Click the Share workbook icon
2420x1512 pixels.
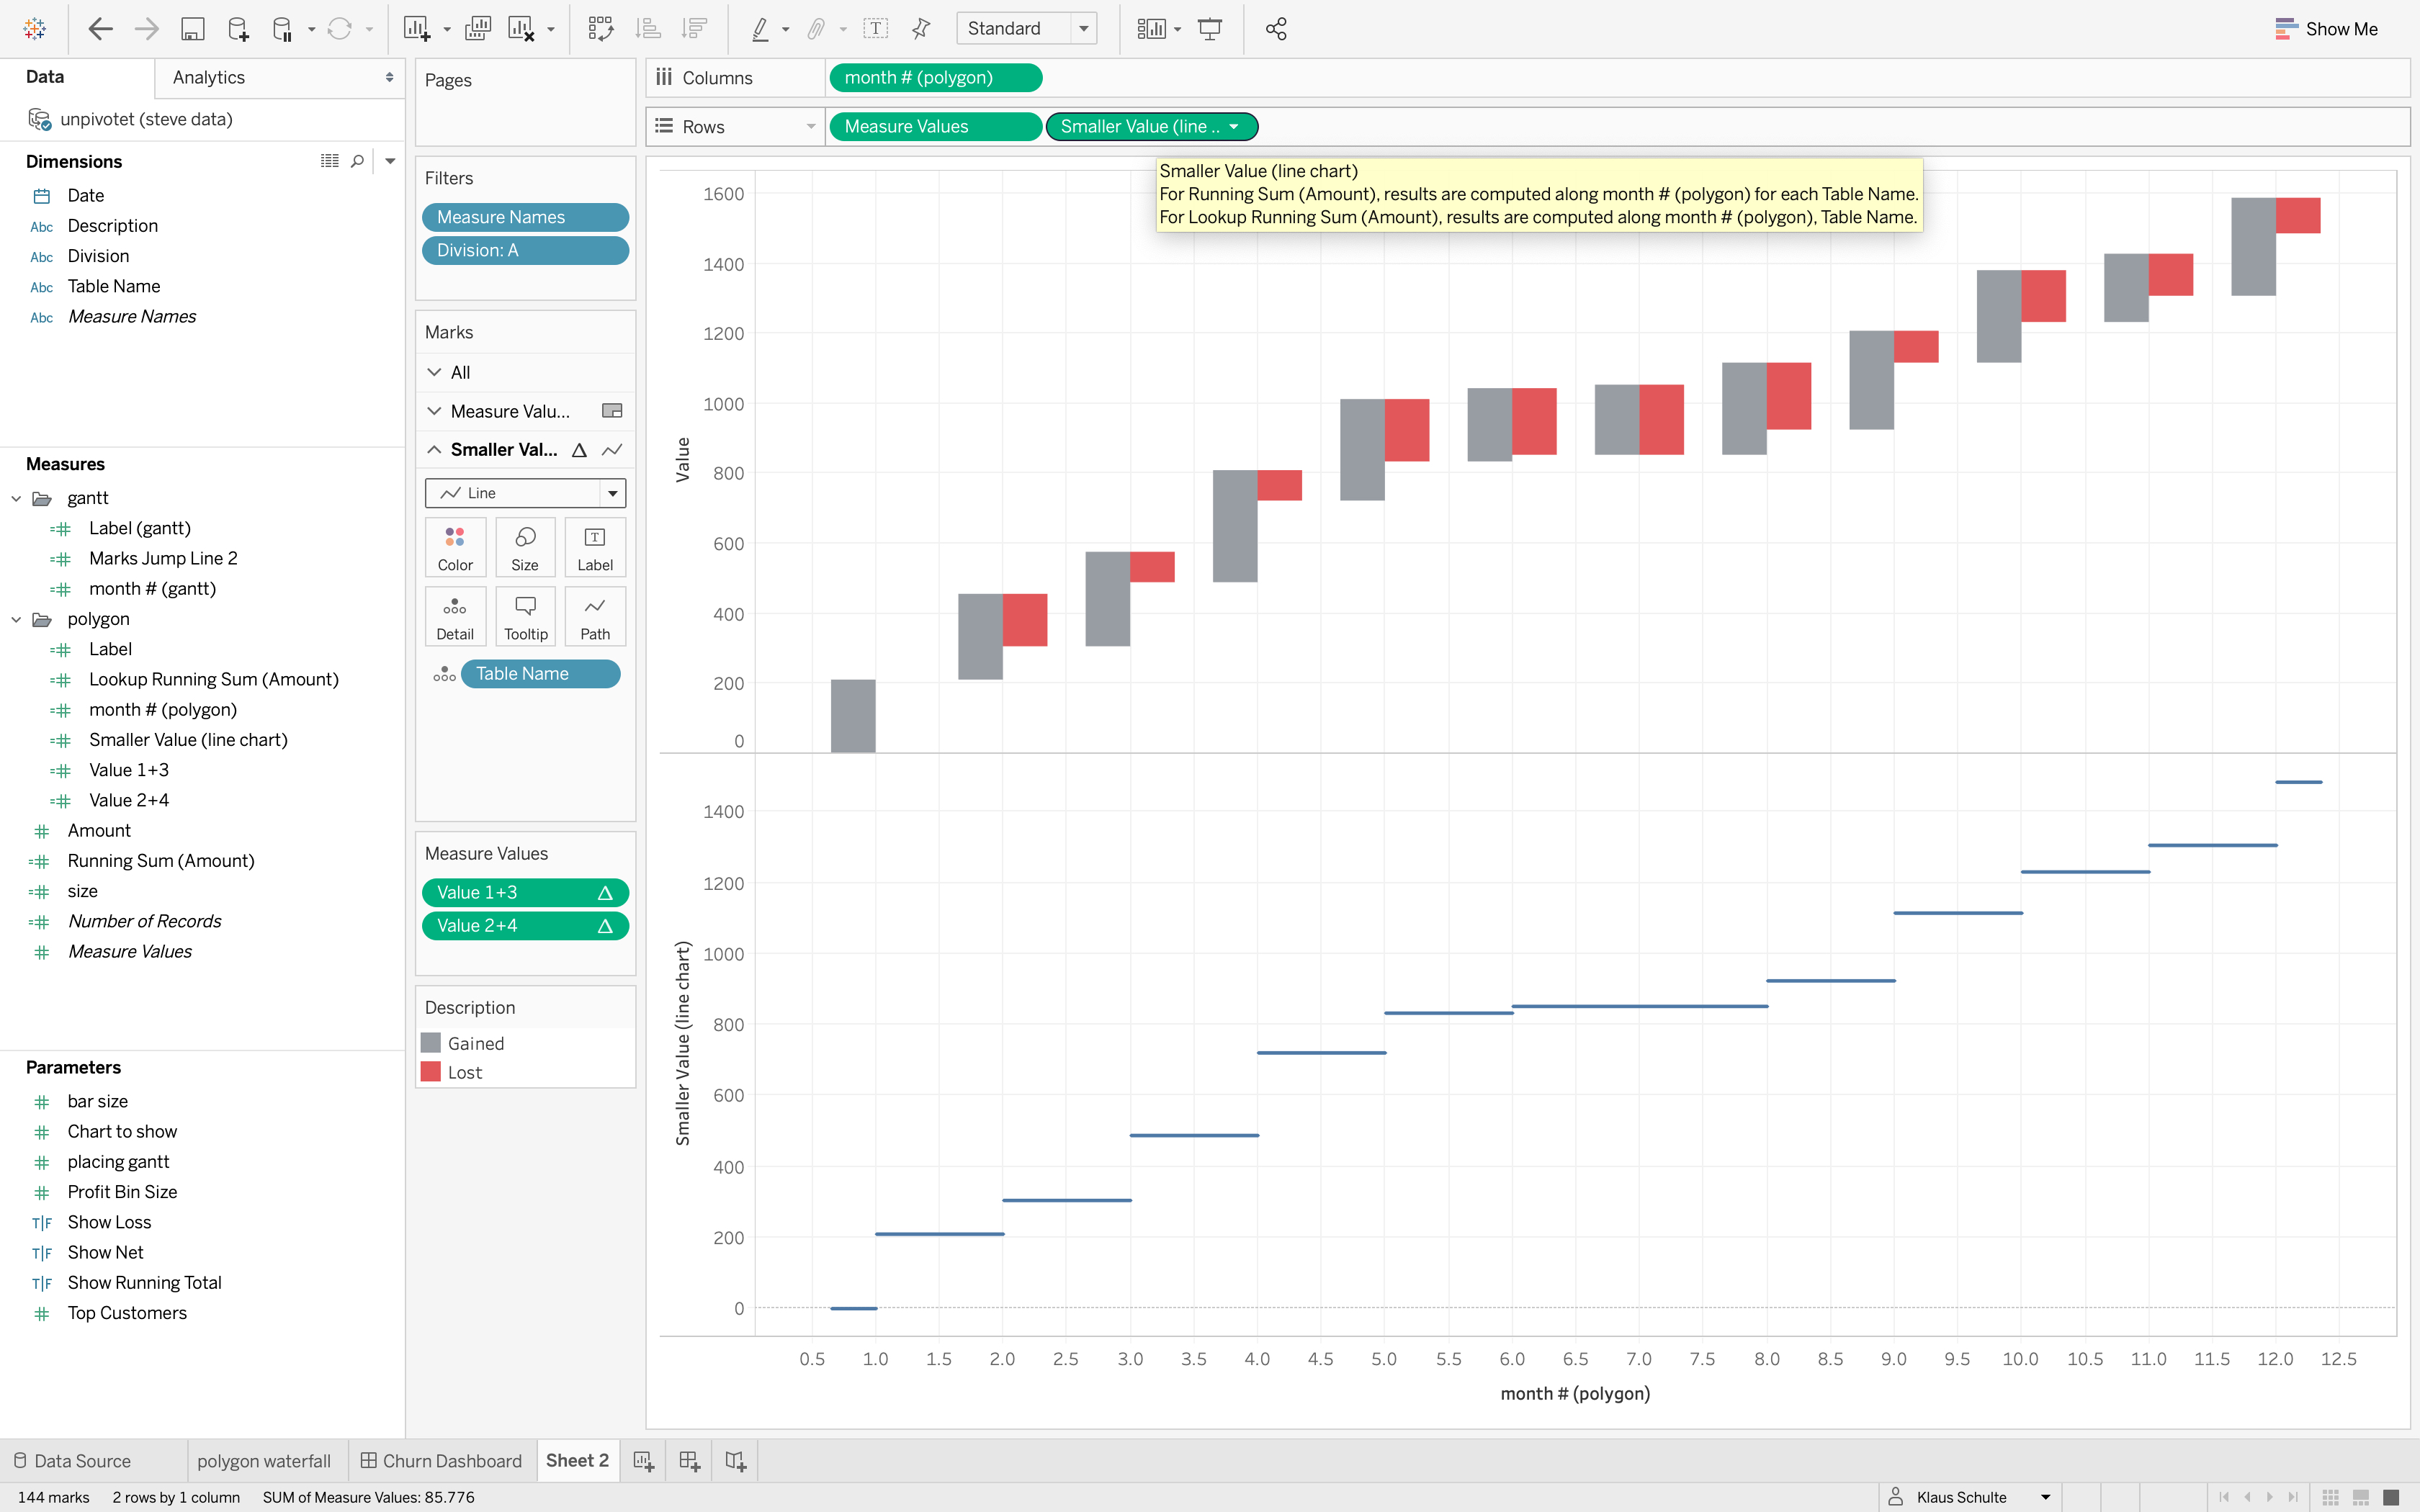[x=1276, y=29]
